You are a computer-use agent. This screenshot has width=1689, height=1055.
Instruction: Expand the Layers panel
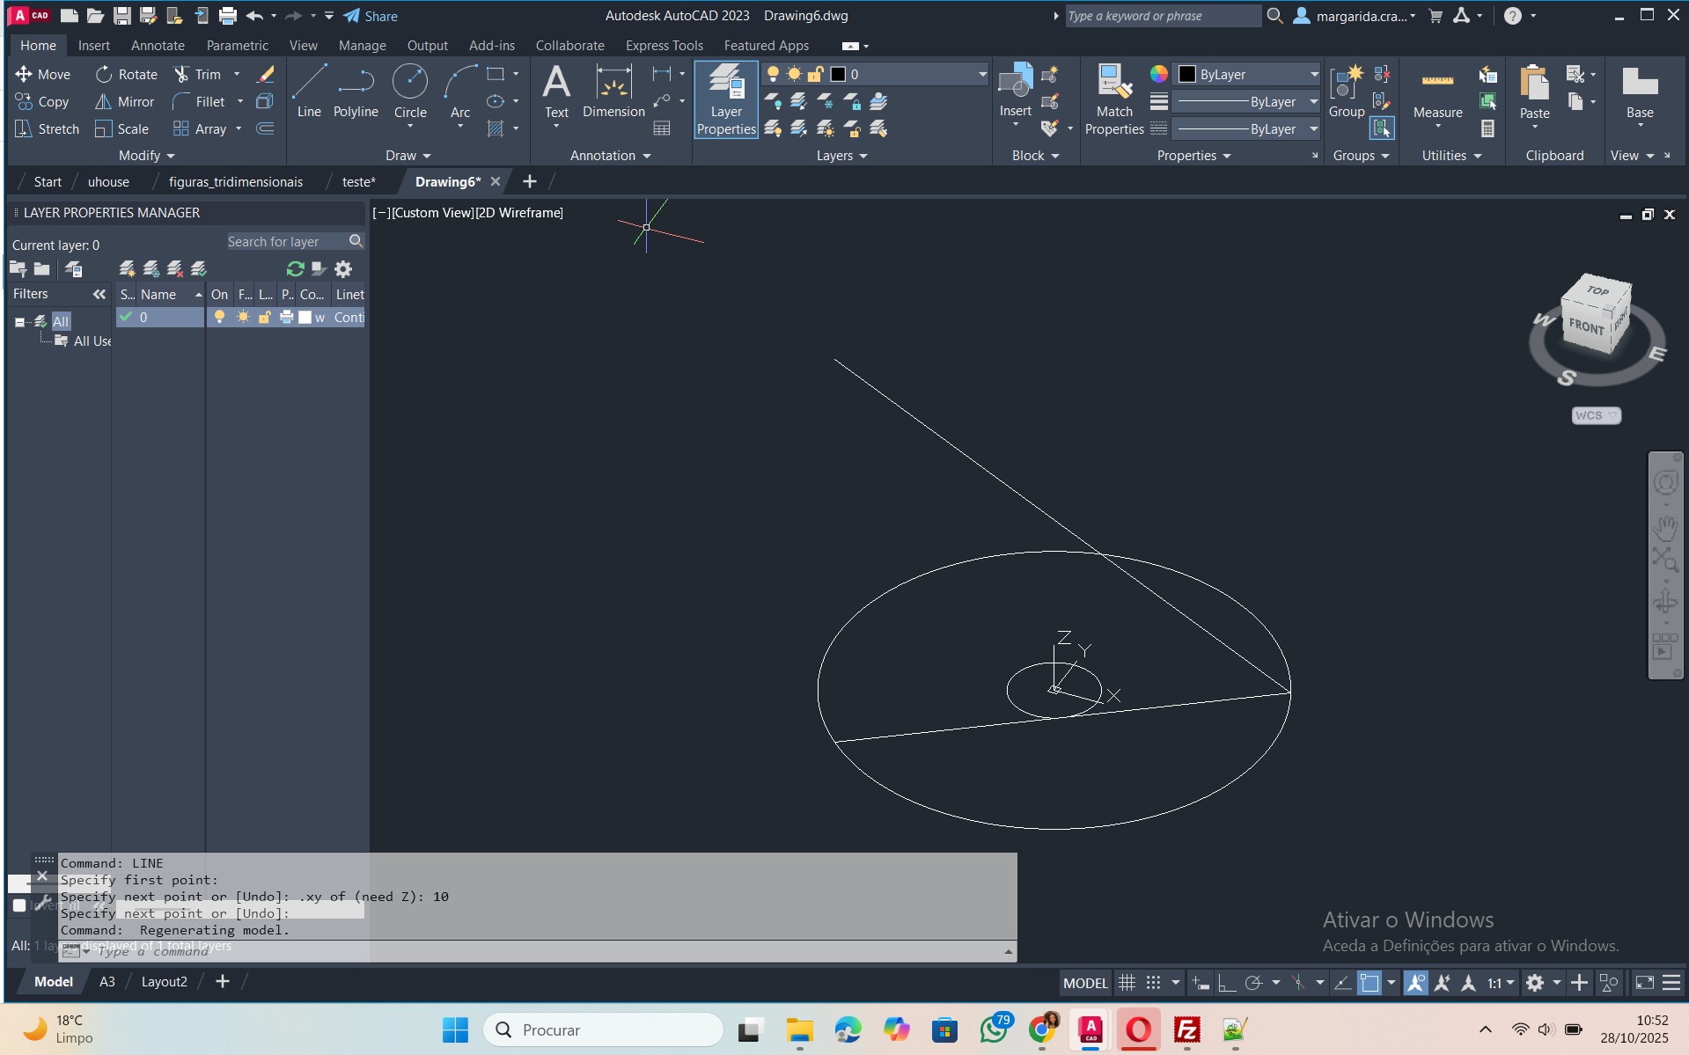click(x=841, y=156)
